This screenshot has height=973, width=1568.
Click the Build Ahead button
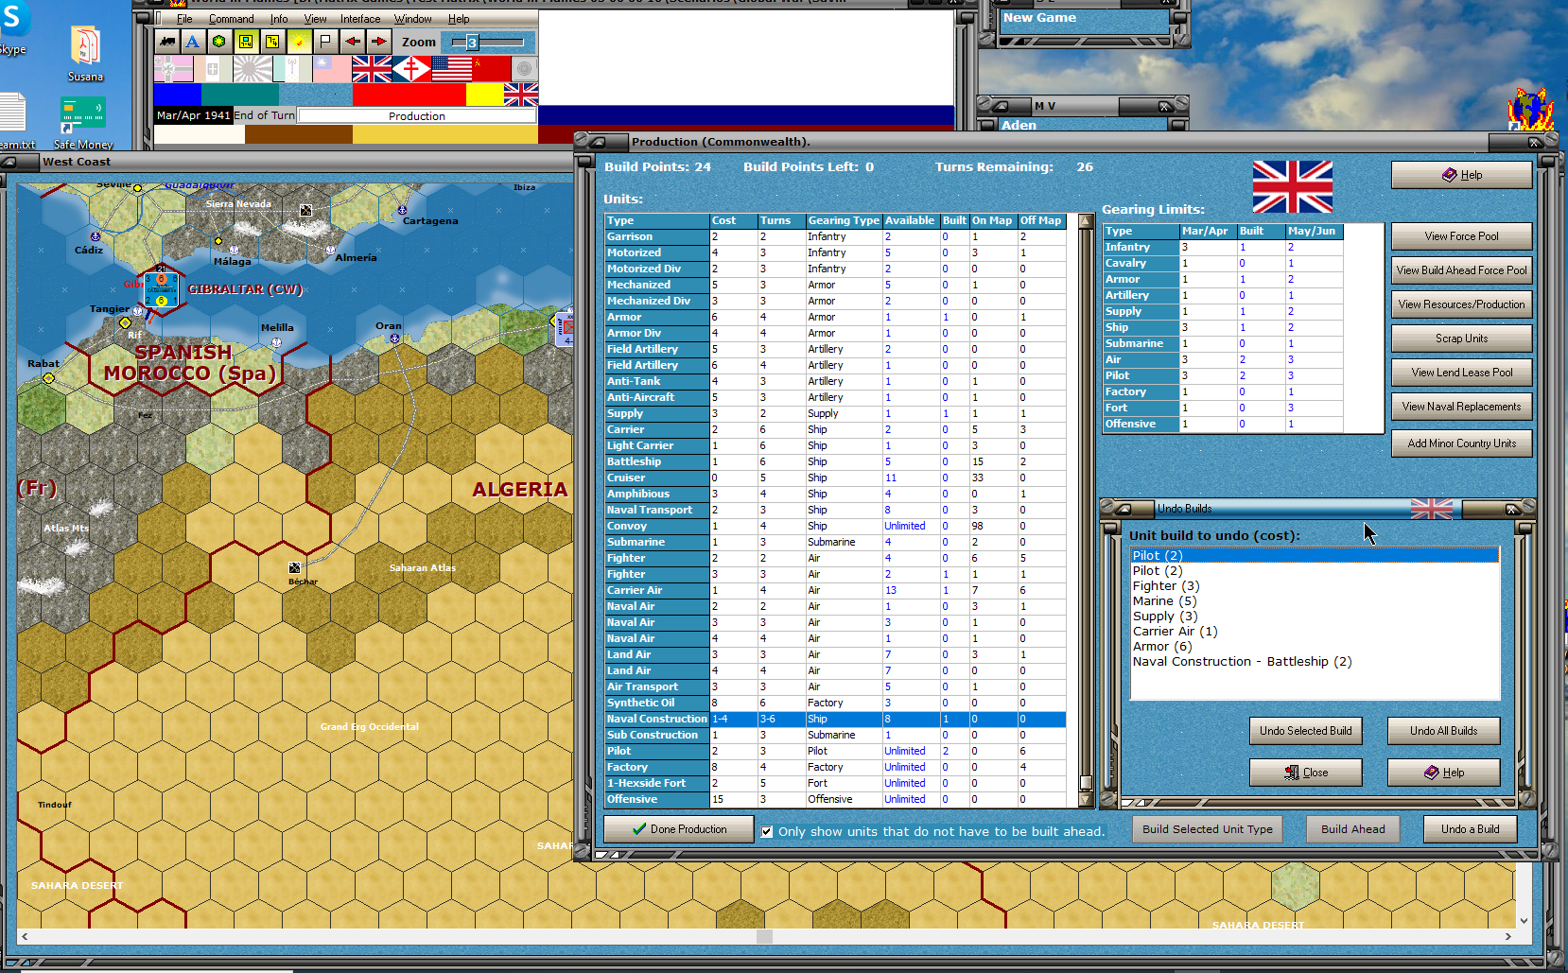pyautogui.click(x=1353, y=829)
